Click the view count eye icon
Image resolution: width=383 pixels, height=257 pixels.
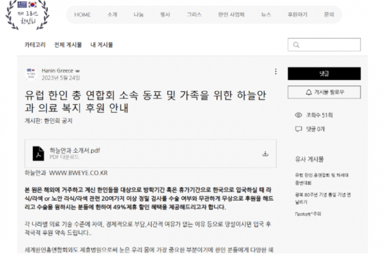(298, 115)
